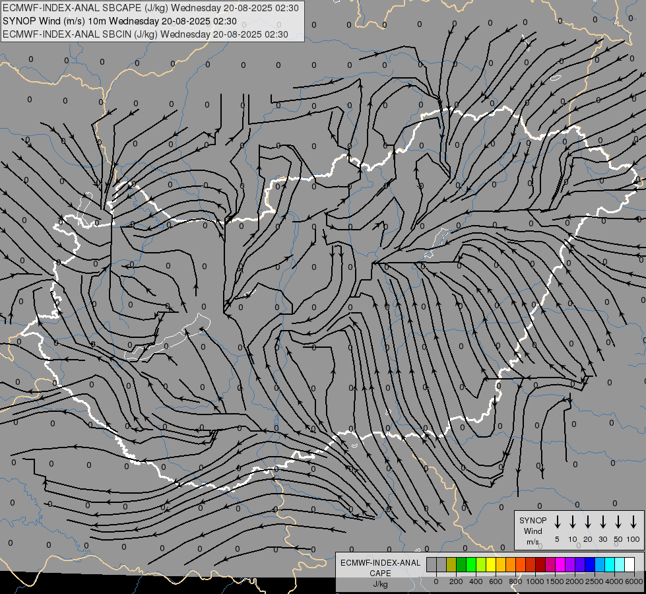Pick the pure blue CAPE legend swatch

click(591, 564)
